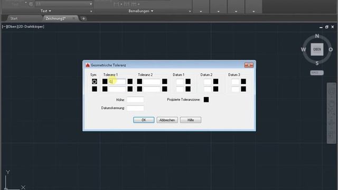The height and width of the screenshot is (190, 338).
Task: Select the OBEN face of ViewCube
Action: [317, 49]
